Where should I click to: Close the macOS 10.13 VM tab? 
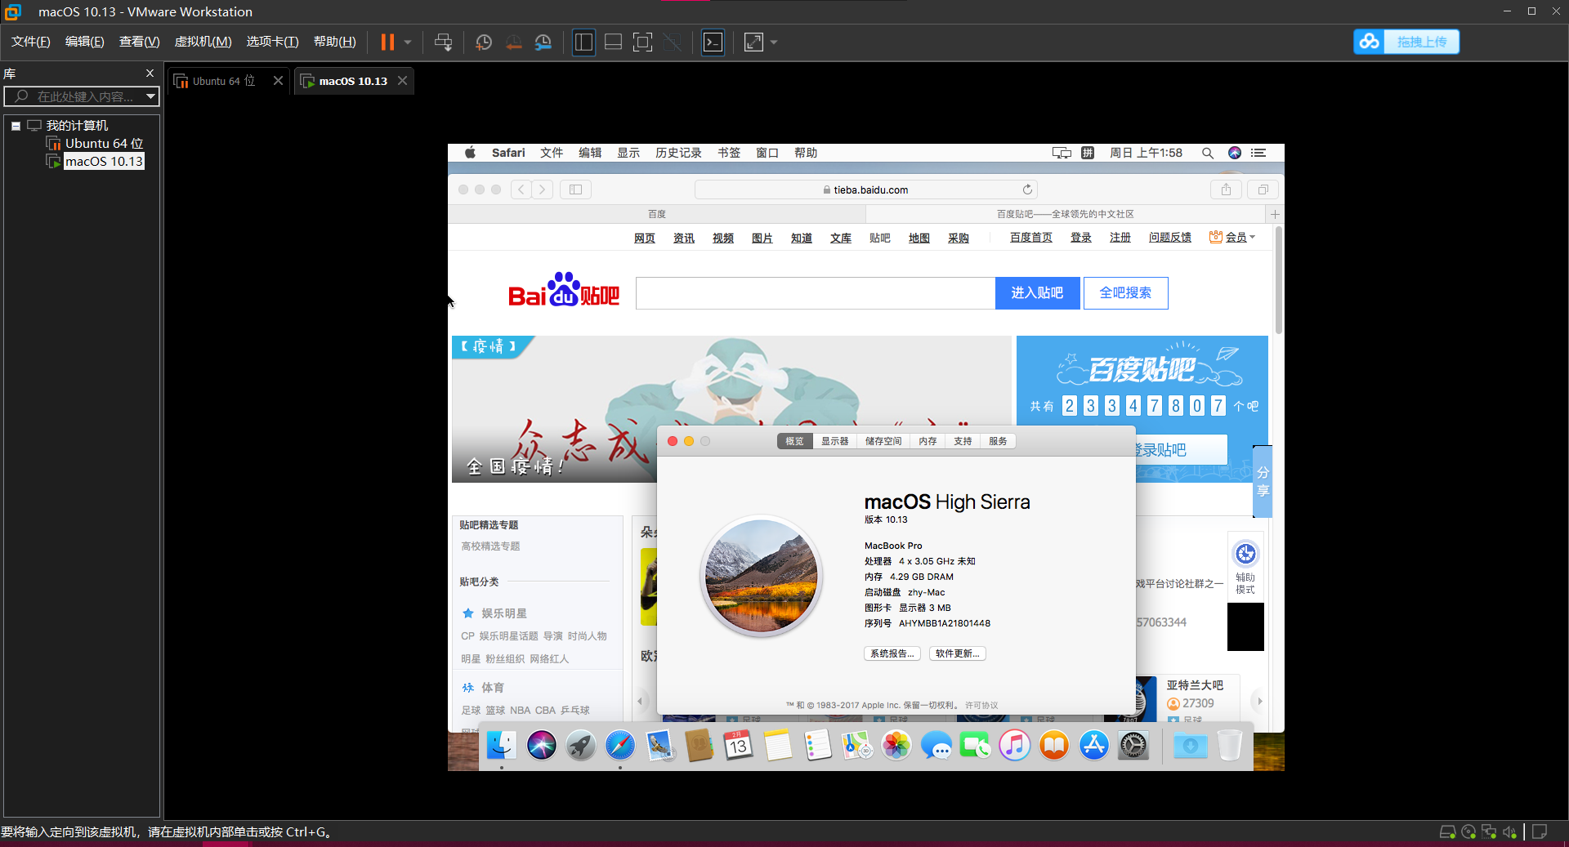[x=402, y=80]
